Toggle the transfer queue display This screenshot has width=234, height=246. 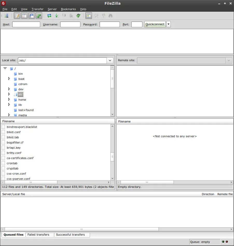pos(39,16)
